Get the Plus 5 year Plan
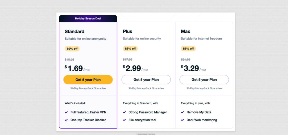288x135 pixels. (x=146, y=80)
